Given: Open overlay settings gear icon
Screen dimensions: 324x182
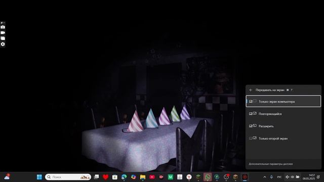Looking at the screenshot, I should click(x=3, y=44).
